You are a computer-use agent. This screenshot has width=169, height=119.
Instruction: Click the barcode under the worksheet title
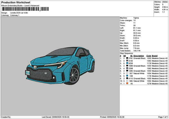25,9
